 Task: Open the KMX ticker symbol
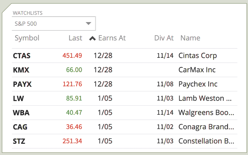21,70
